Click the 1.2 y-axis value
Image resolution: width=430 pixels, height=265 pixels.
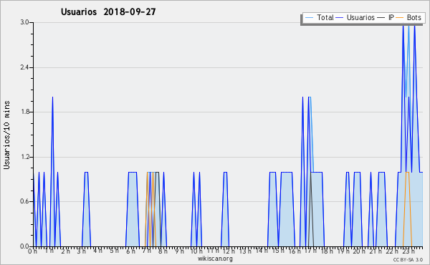[x=24, y=157]
